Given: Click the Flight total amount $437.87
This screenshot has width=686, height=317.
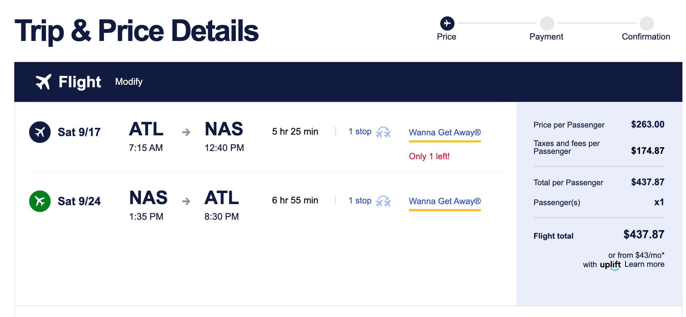Looking at the screenshot, I should pyautogui.click(x=644, y=234).
